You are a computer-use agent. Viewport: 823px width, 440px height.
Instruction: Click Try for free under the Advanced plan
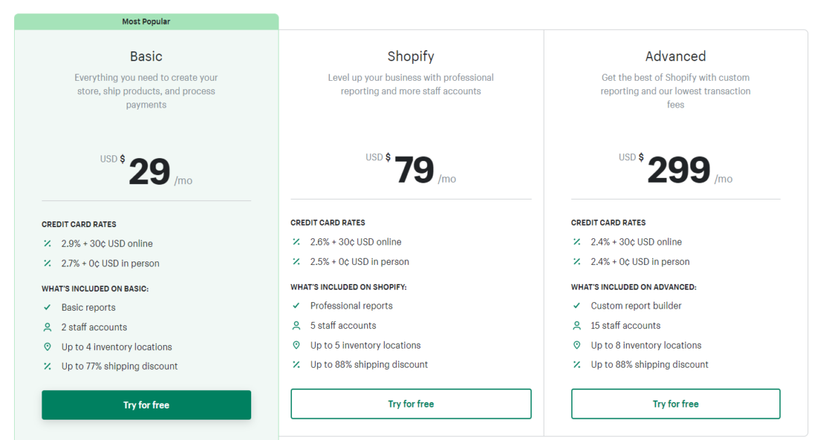tap(675, 403)
